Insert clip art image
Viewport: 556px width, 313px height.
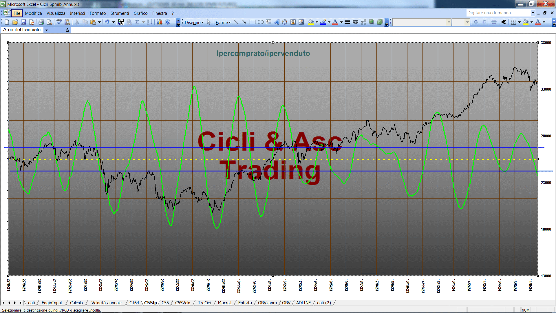tap(293, 22)
